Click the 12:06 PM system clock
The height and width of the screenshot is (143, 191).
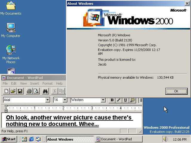pyautogui.click(x=180, y=139)
